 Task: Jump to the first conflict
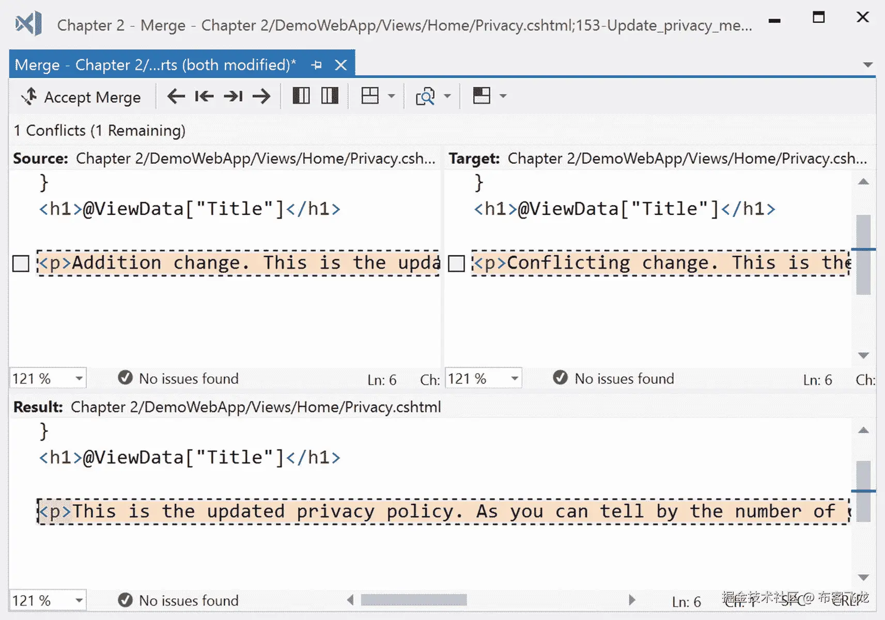click(x=204, y=96)
